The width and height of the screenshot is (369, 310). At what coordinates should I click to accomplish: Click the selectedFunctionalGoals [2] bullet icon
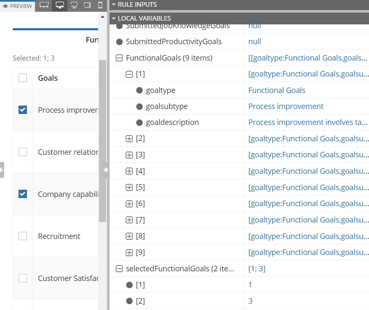129,301
